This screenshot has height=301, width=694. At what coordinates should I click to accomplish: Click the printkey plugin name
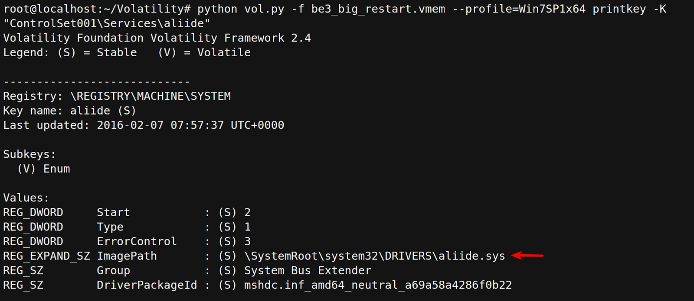click(x=619, y=9)
